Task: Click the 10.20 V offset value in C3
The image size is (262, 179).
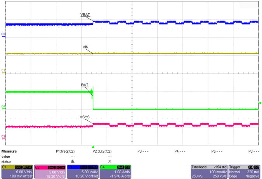Action: 87,176
